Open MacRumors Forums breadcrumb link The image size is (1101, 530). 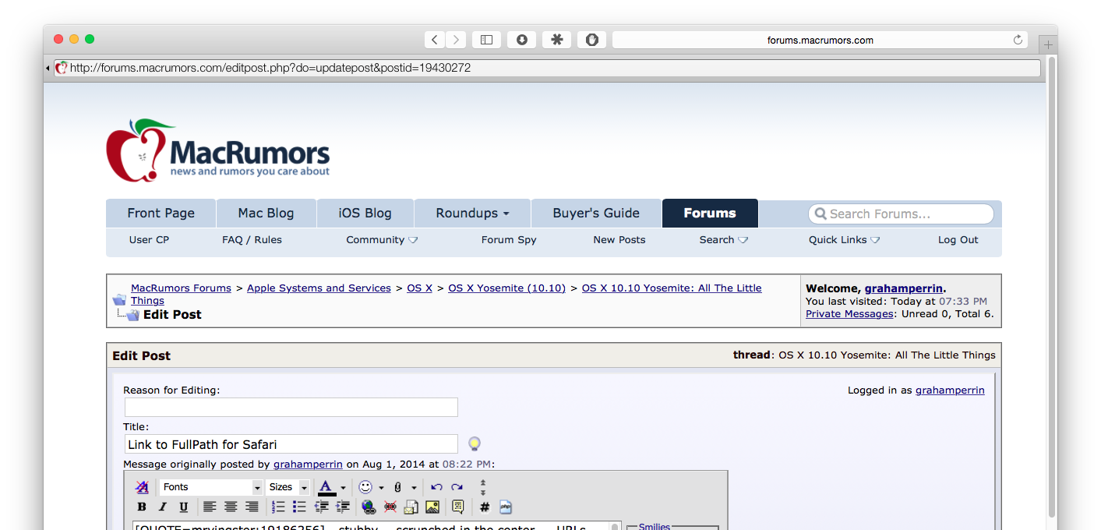181,288
